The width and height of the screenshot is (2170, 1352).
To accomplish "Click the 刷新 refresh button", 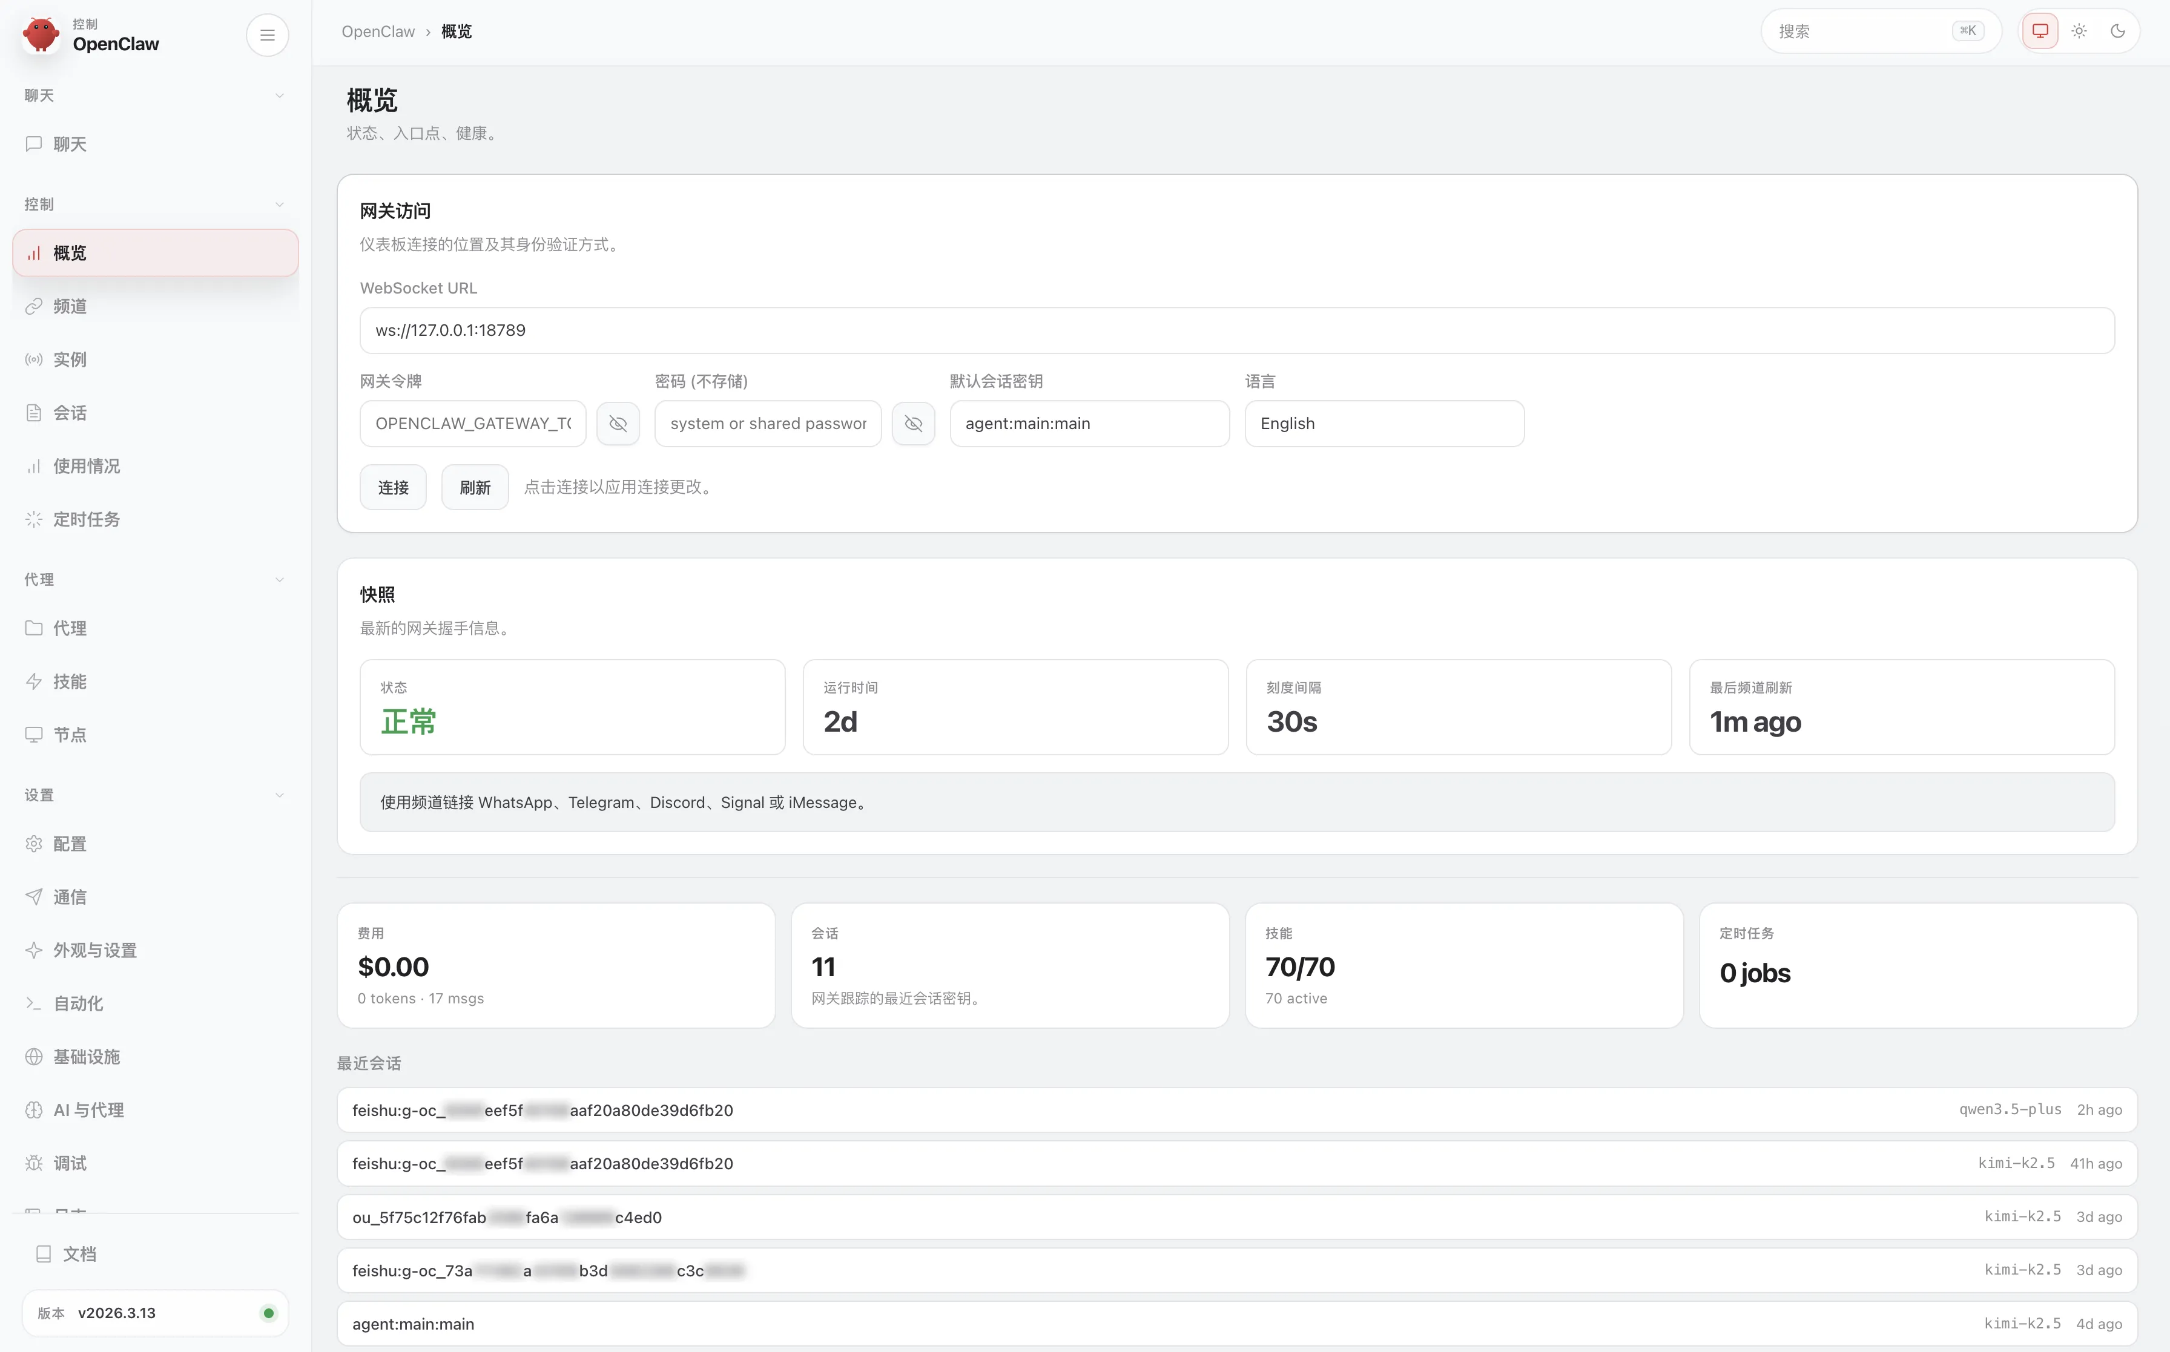I will [475, 487].
